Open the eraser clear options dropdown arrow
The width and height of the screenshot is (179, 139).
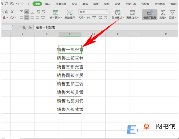click(15, 18)
